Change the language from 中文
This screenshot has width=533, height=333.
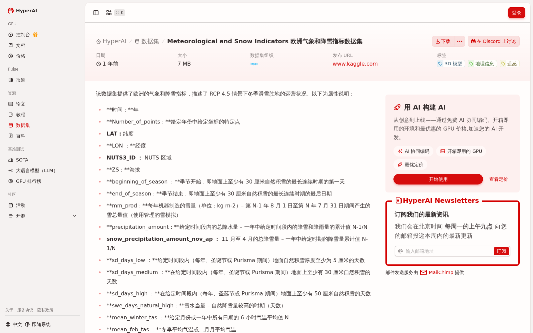(x=14, y=324)
